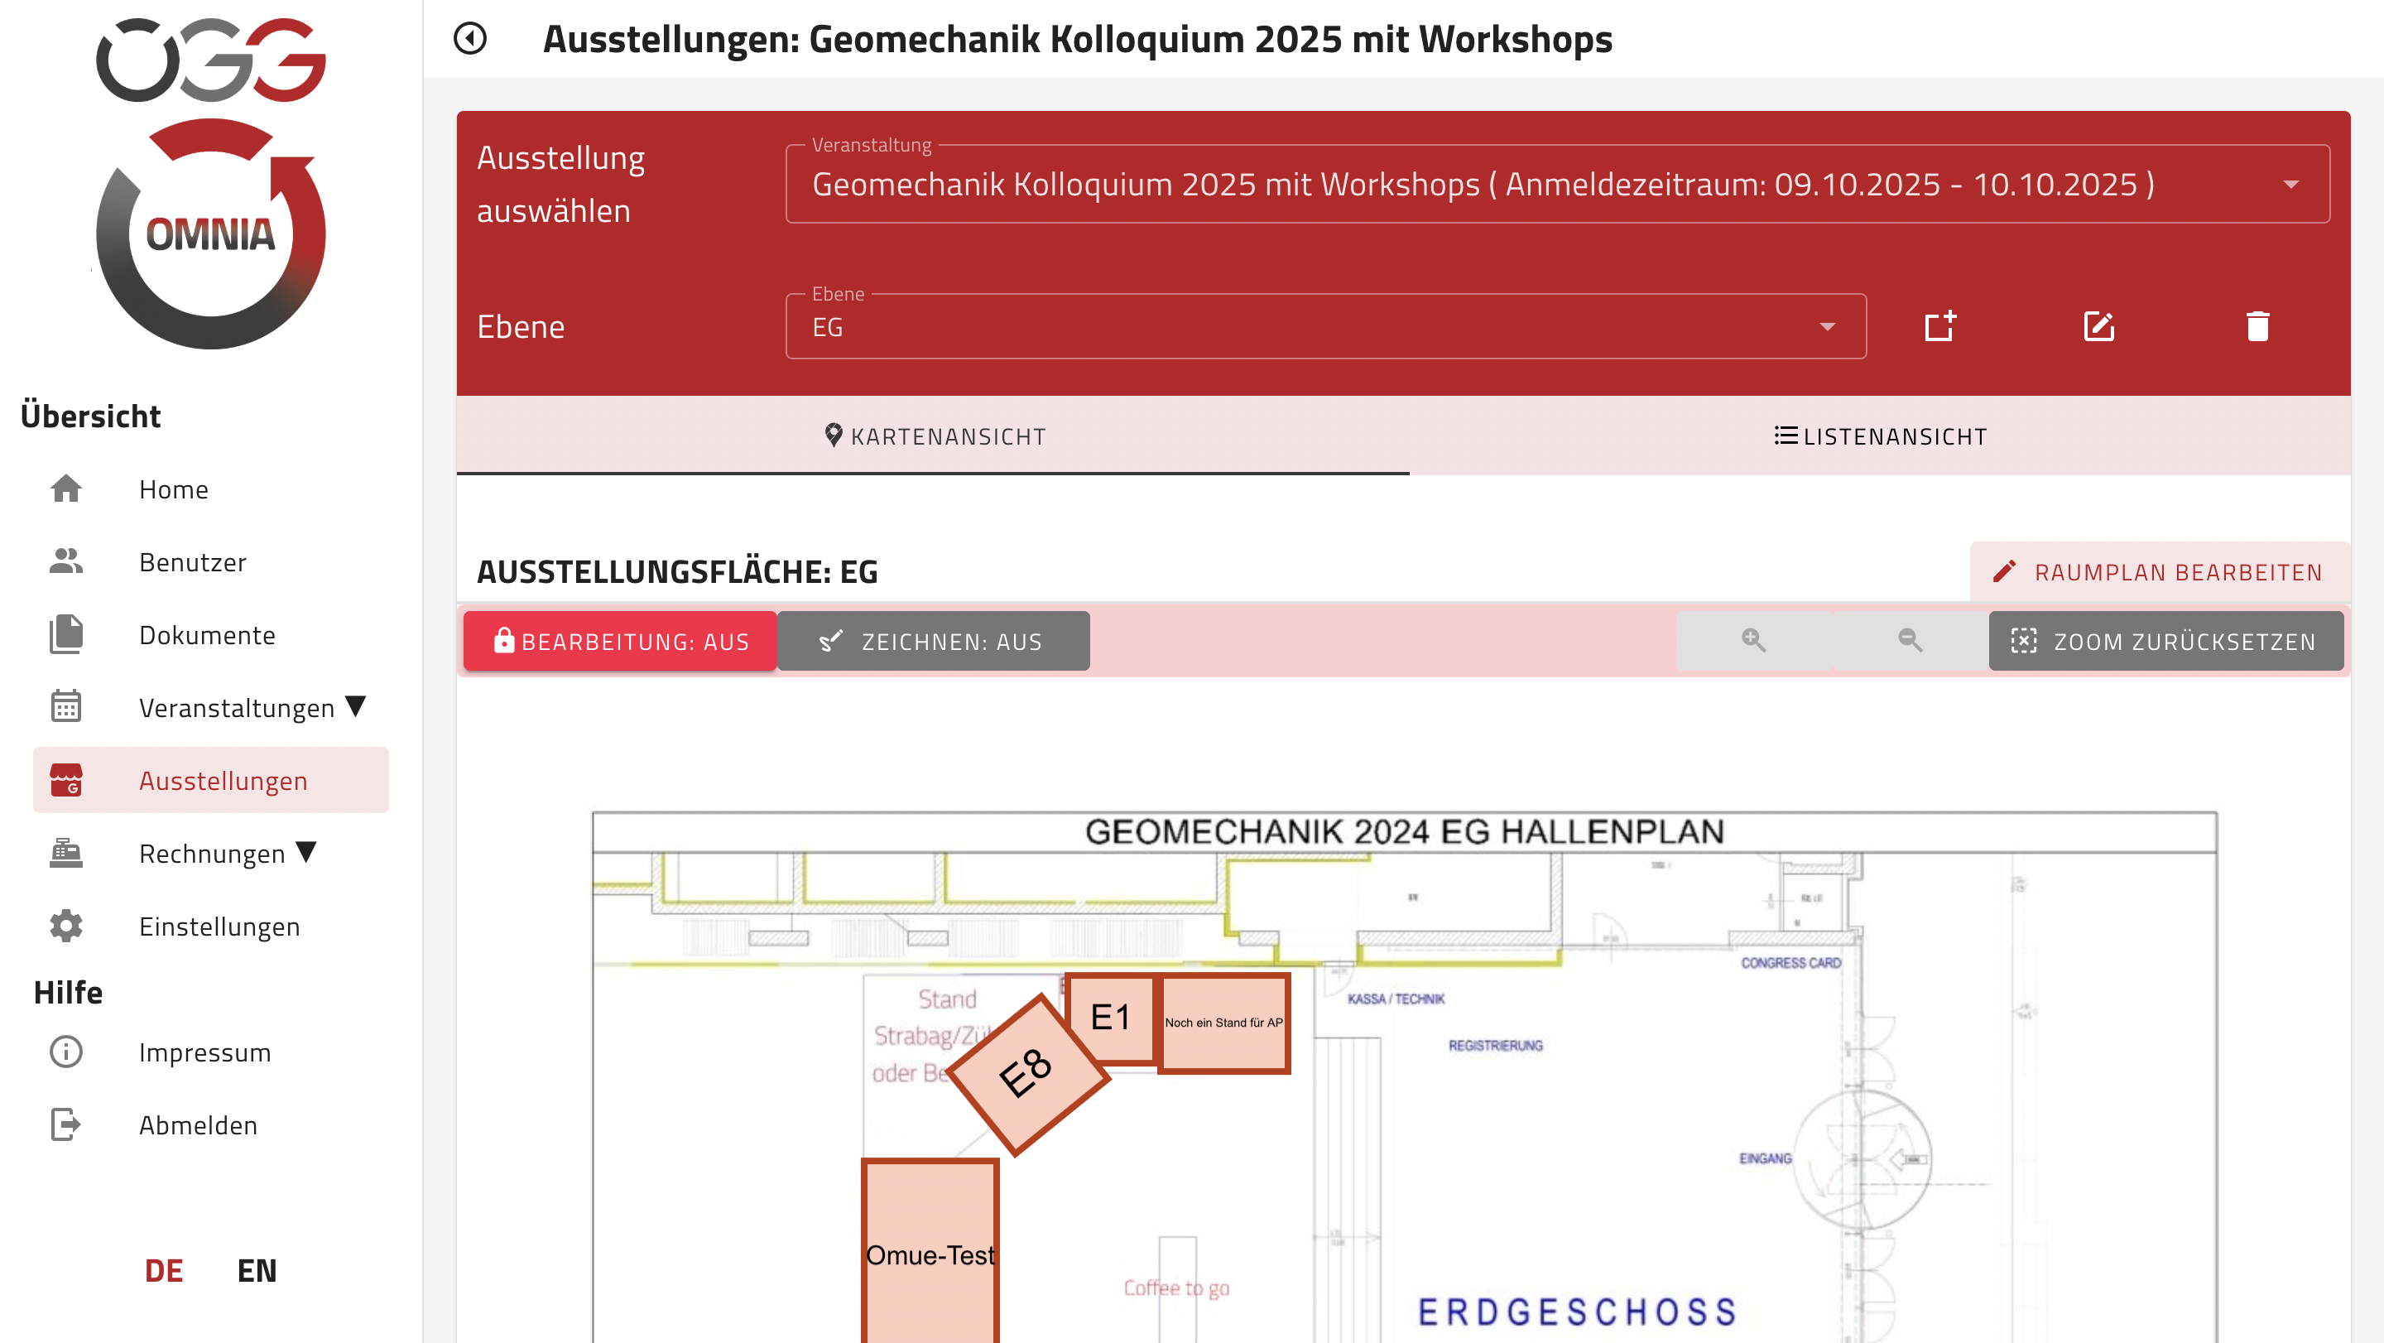Image resolution: width=2384 pixels, height=1343 pixels.
Task: Click the back arrow icon beside the title
Action: [x=470, y=39]
